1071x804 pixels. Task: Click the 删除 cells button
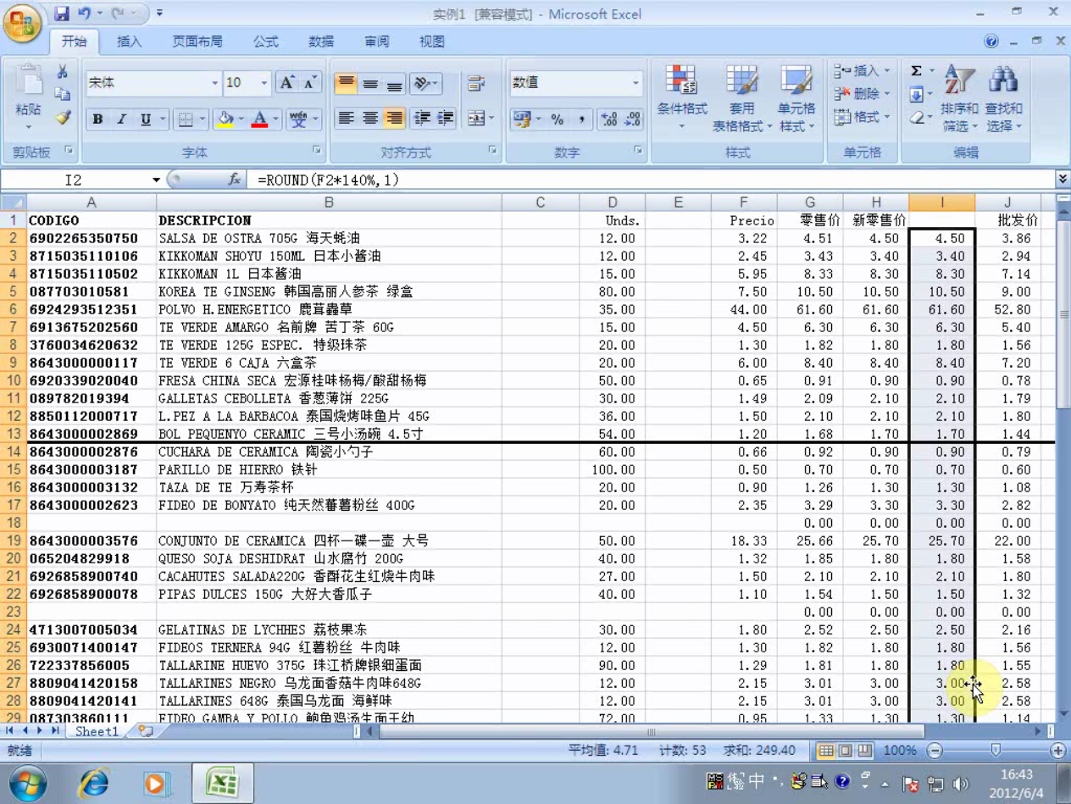pos(863,94)
